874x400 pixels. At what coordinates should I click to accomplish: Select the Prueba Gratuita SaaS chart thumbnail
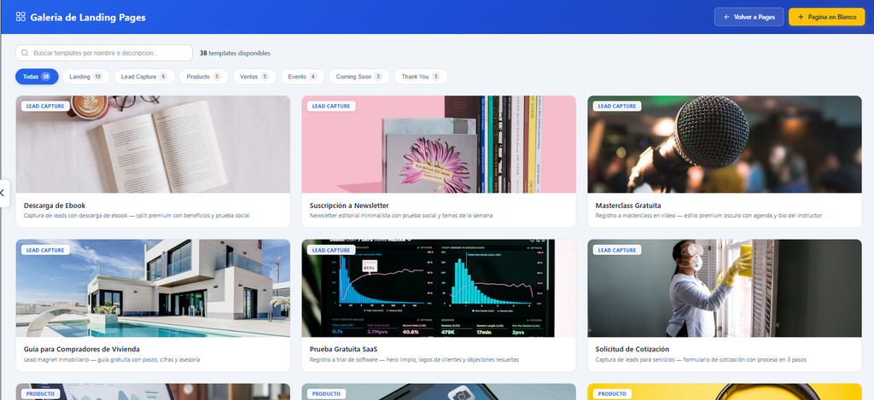tap(439, 288)
